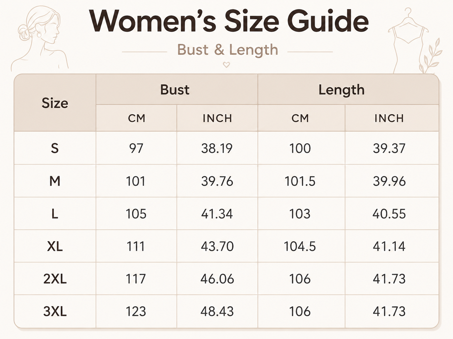Click the bust value 38.19 inches
The height and width of the screenshot is (339, 453).
[x=217, y=148]
